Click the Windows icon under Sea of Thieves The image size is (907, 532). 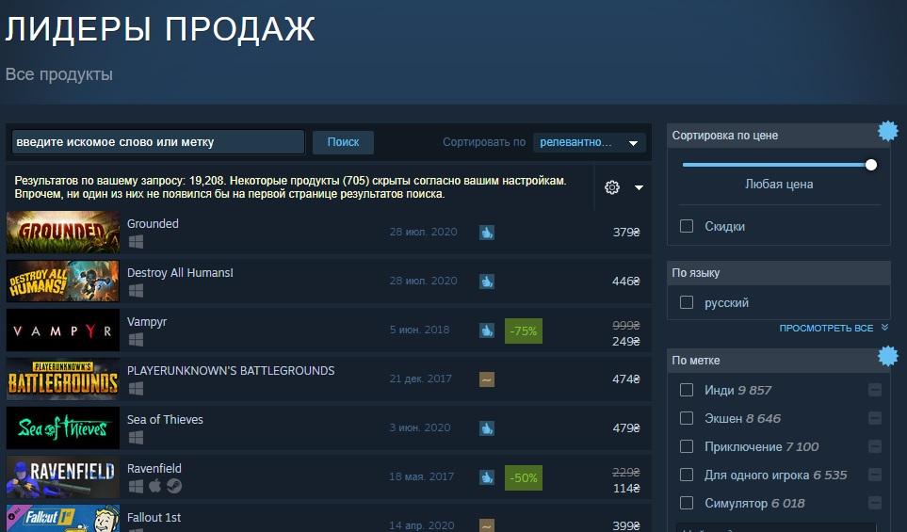click(136, 438)
